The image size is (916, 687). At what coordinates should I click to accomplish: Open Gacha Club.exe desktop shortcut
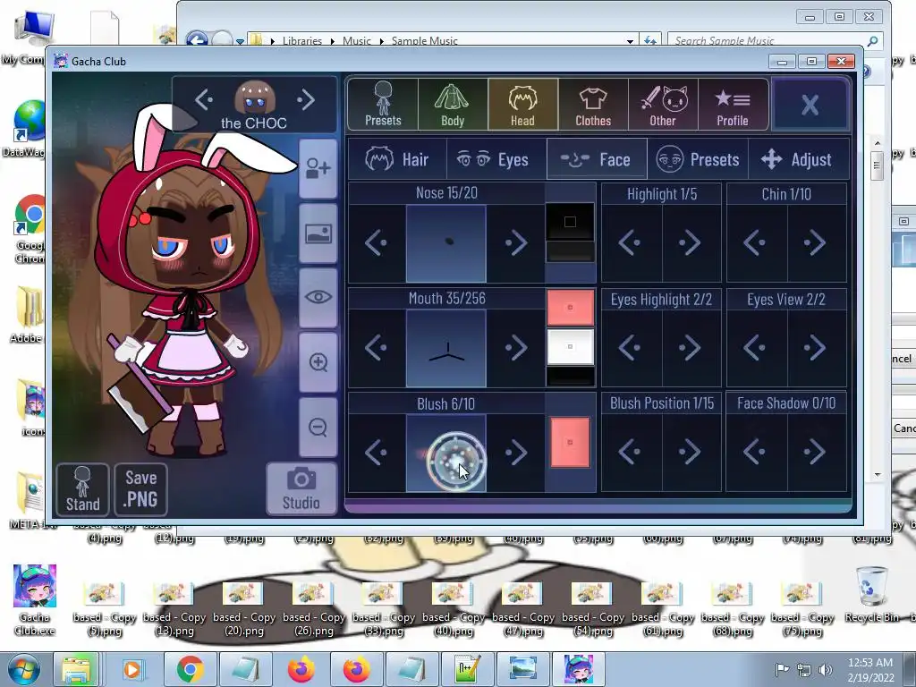coord(35,599)
